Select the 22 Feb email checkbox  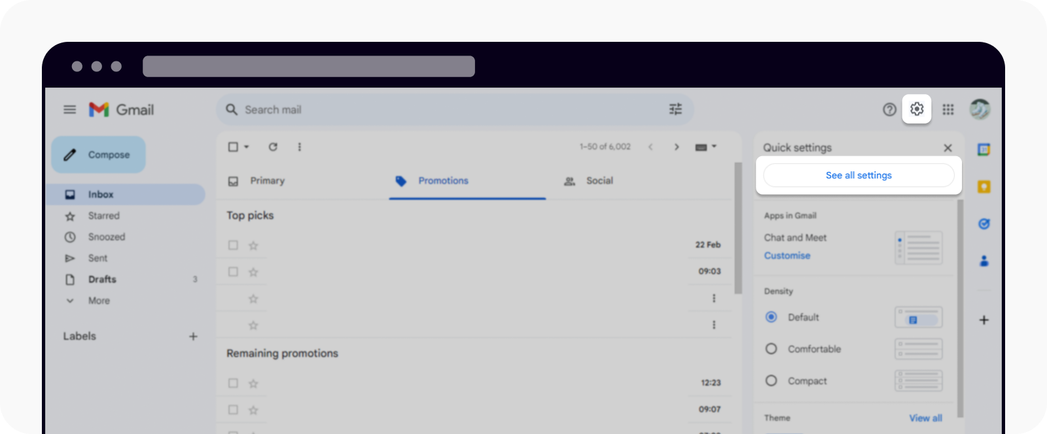(233, 245)
